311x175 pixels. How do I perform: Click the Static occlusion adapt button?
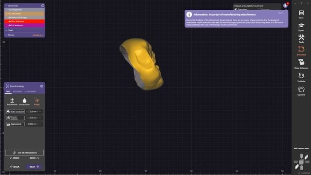tap(15, 112)
